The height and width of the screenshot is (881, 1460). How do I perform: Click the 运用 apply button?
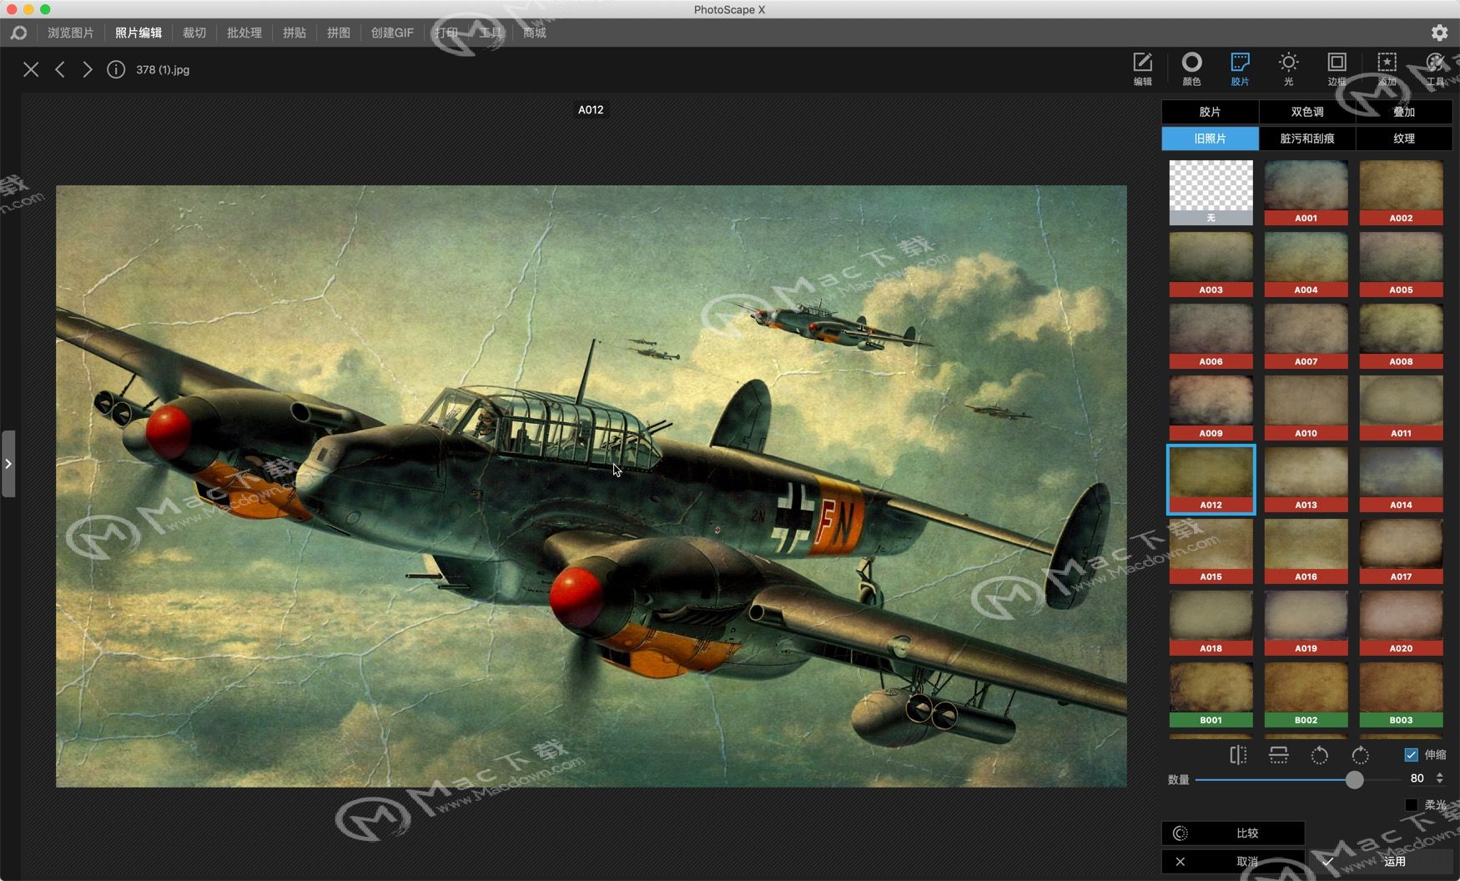1381,862
